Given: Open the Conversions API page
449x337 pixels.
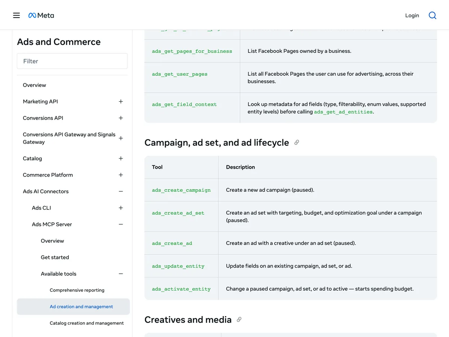Looking at the screenshot, I should pyautogui.click(x=43, y=118).
